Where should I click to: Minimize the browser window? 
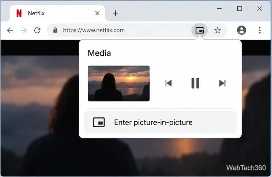point(219,9)
